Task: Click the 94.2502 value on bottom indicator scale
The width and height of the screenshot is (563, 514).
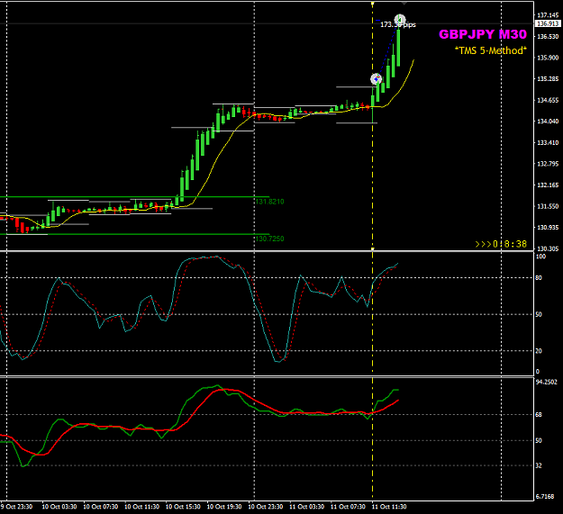Action: 547,383
